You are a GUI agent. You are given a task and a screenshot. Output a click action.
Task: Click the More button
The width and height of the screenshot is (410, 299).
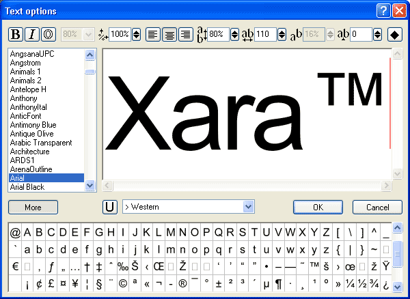pyautogui.click(x=33, y=208)
